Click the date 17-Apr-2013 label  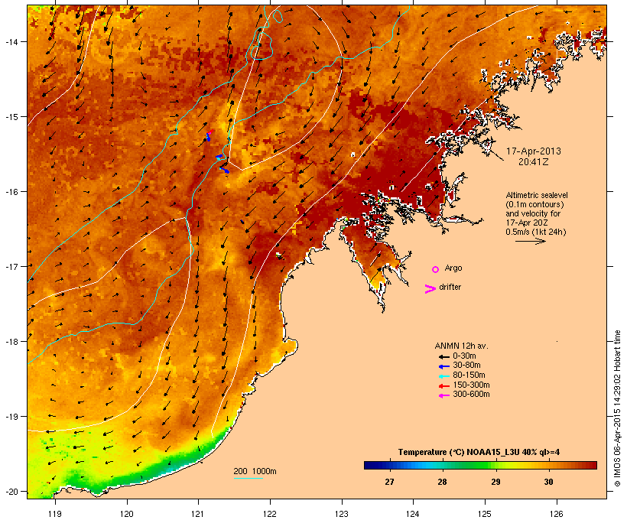534,151
